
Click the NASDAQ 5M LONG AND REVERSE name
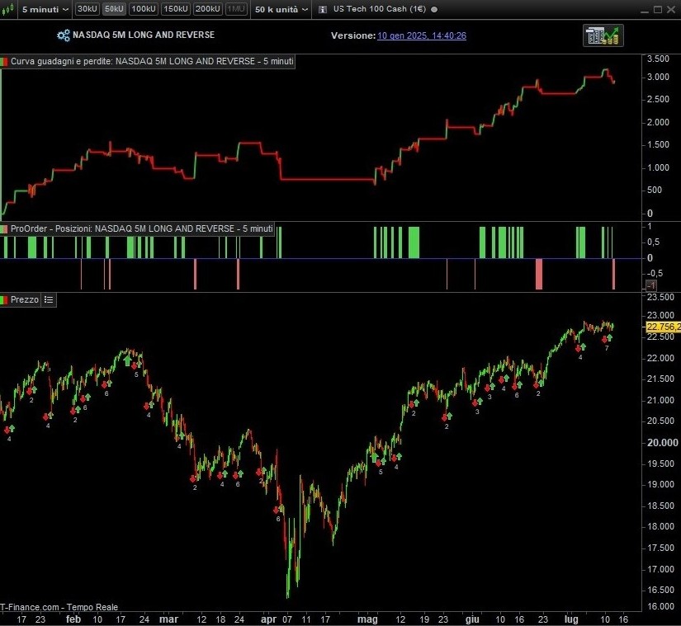pos(144,35)
